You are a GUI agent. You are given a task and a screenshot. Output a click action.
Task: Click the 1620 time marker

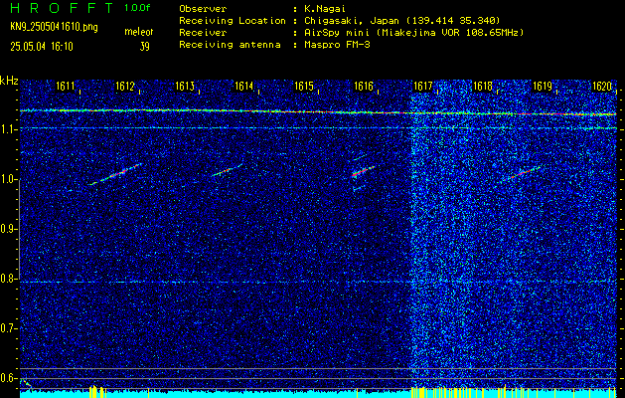(602, 86)
